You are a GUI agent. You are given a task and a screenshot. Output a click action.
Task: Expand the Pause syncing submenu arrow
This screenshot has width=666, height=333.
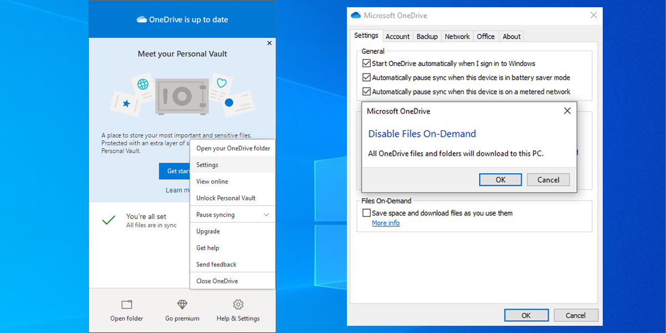pos(266,215)
